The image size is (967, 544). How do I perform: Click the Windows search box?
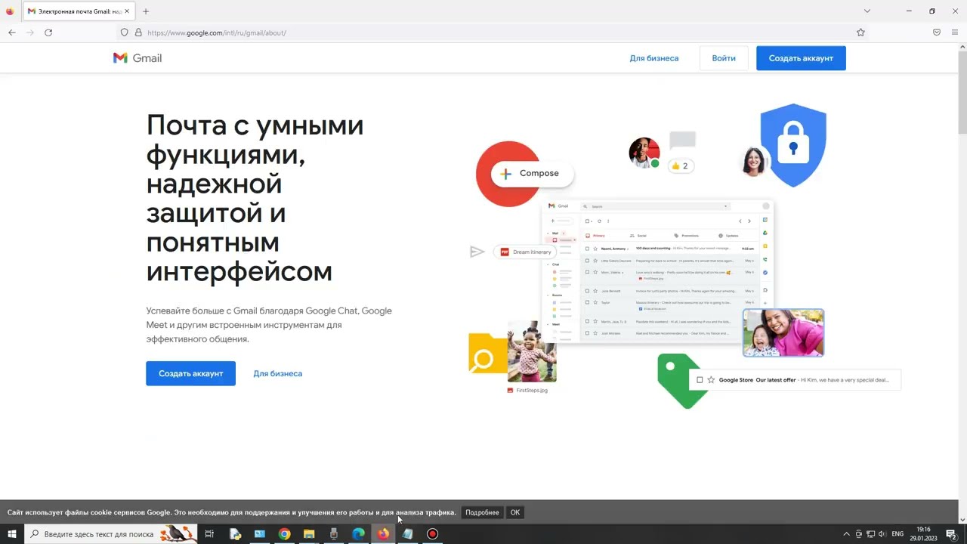[110, 534]
